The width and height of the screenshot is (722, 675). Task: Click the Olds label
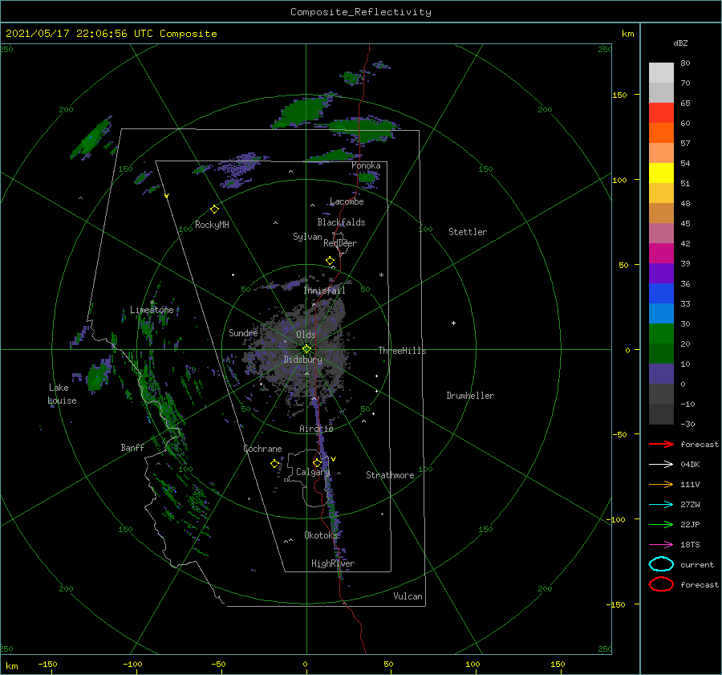point(306,335)
